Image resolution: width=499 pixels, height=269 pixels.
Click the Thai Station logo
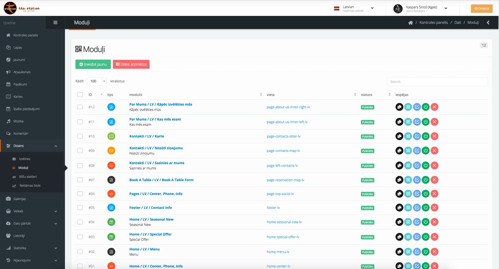tap(21, 8)
